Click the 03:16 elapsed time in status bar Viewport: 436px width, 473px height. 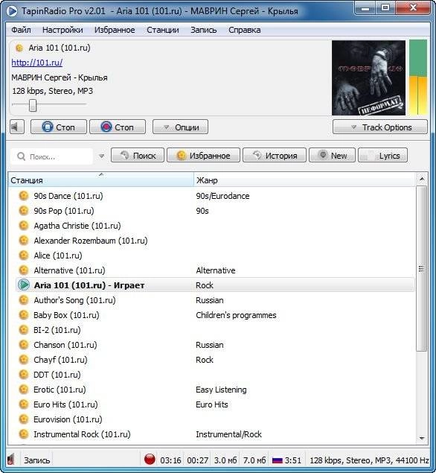[170, 460]
